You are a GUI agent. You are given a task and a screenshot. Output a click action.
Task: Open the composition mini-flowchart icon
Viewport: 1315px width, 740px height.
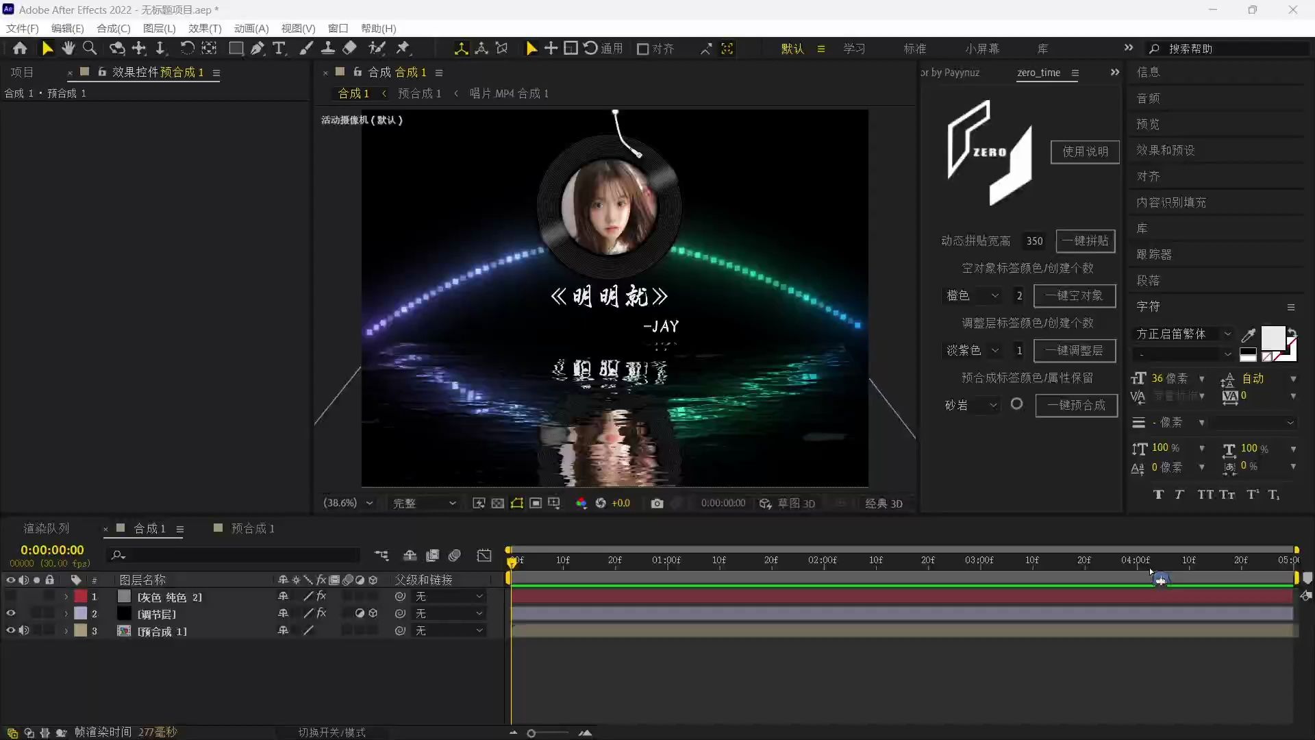(x=381, y=555)
